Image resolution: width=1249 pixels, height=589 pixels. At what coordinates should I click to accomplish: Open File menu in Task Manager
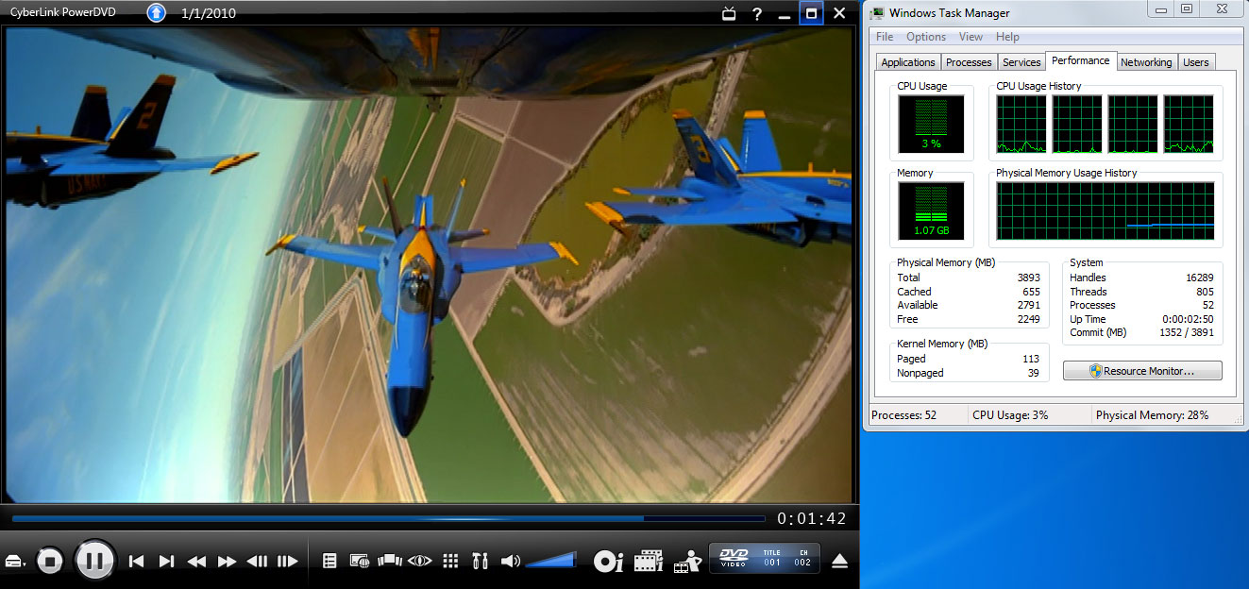coord(885,37)
